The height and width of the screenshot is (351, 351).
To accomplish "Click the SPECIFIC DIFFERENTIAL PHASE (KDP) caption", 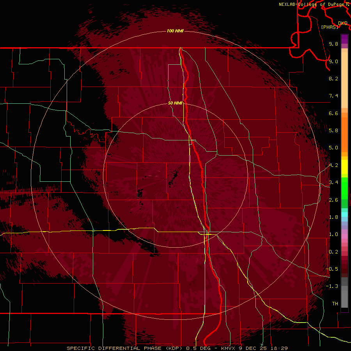I will point(125,348).
